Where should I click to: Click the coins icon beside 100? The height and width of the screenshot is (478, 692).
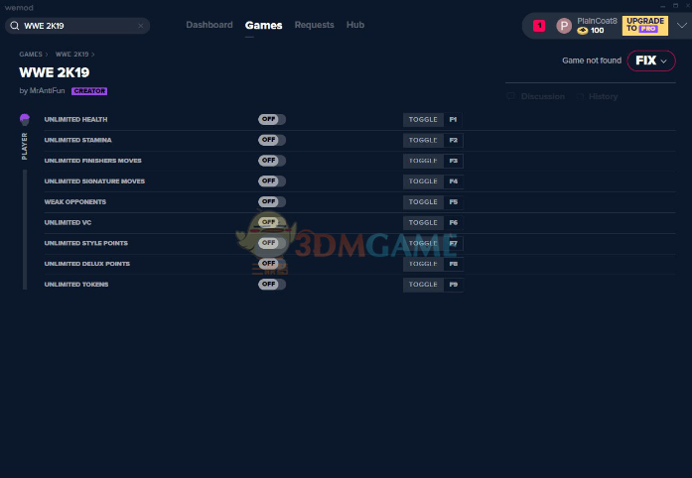pyautogui.click(x=583, y=31)
